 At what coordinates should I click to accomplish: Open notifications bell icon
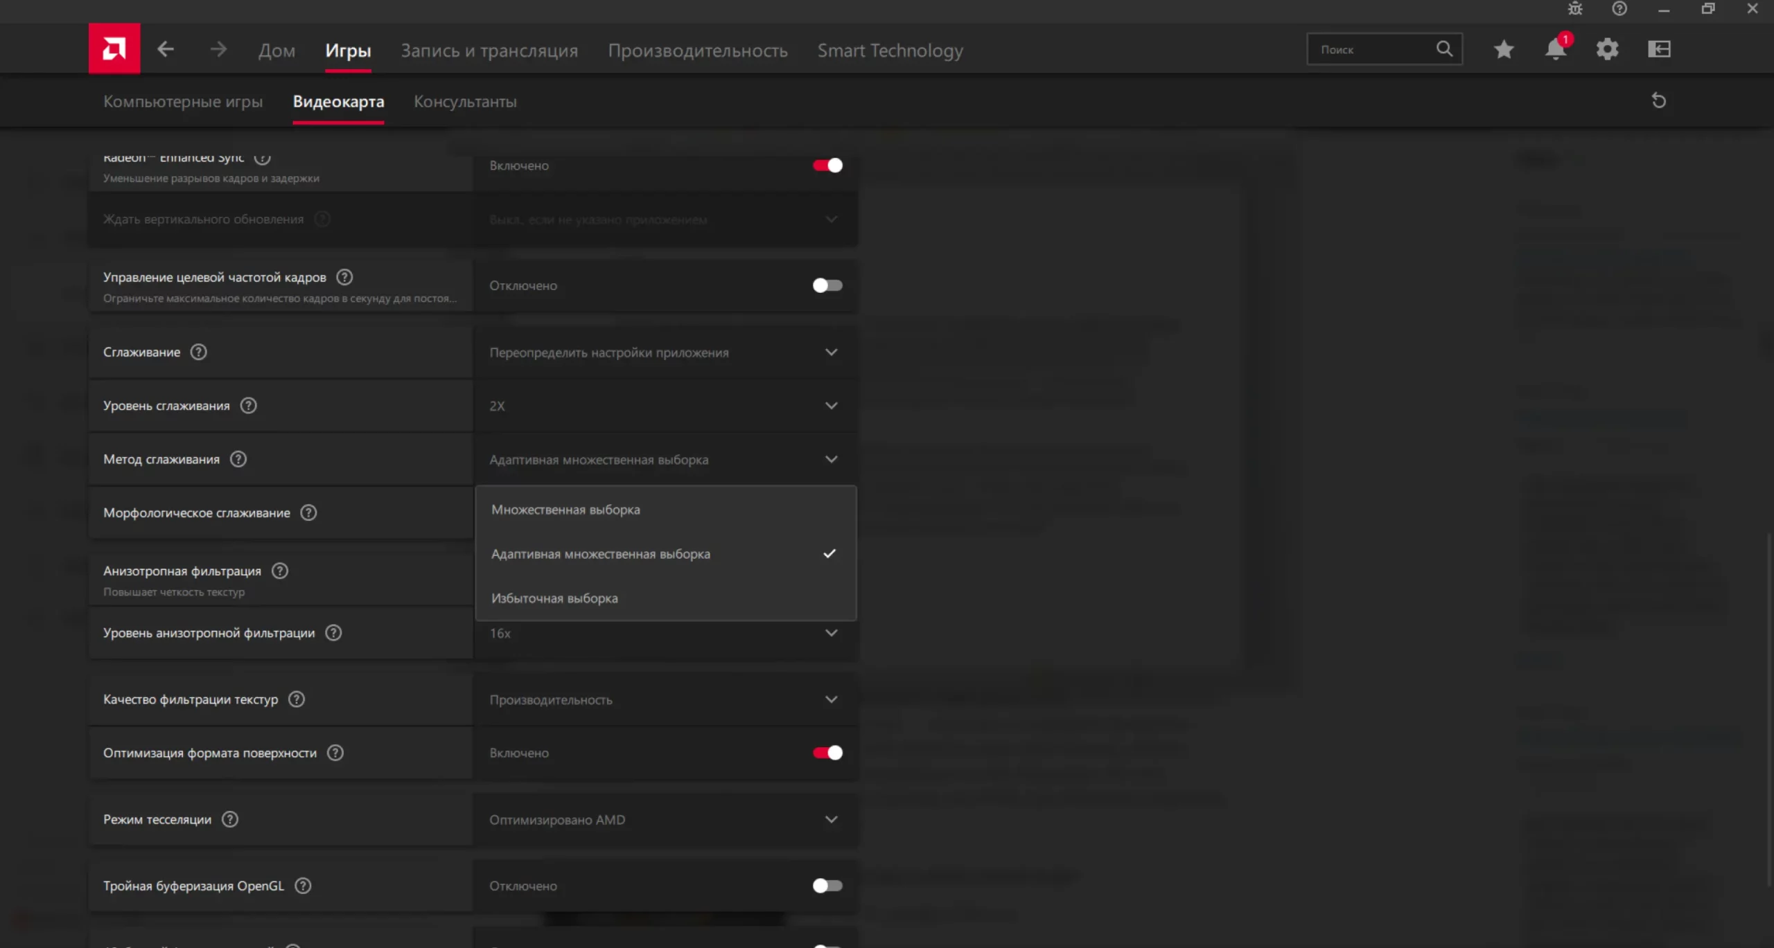1555,49
